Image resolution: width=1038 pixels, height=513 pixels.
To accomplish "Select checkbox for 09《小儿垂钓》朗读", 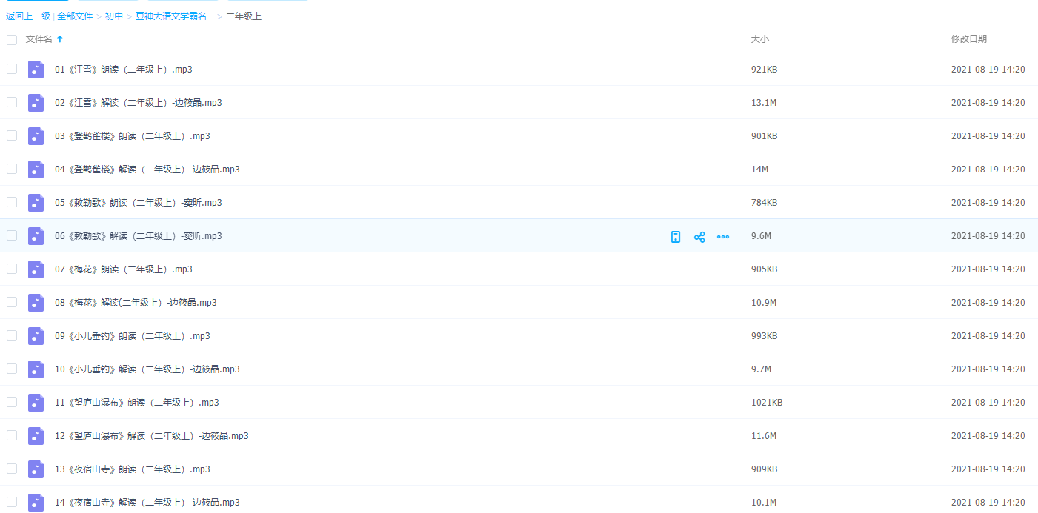I will pos(12,335).
